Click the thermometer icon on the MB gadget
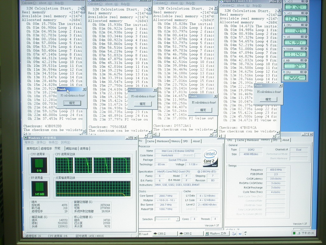326x245 pixels. point(285,60)
